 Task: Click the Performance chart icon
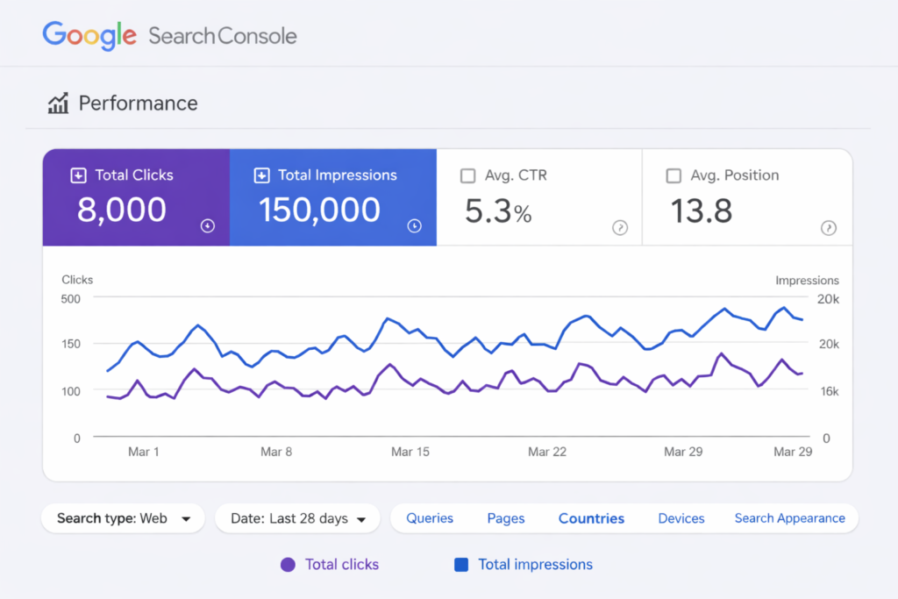click(x=58, y=103)
